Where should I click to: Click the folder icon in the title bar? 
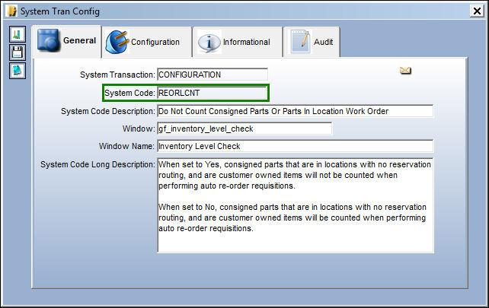click(x=12, y=11)
